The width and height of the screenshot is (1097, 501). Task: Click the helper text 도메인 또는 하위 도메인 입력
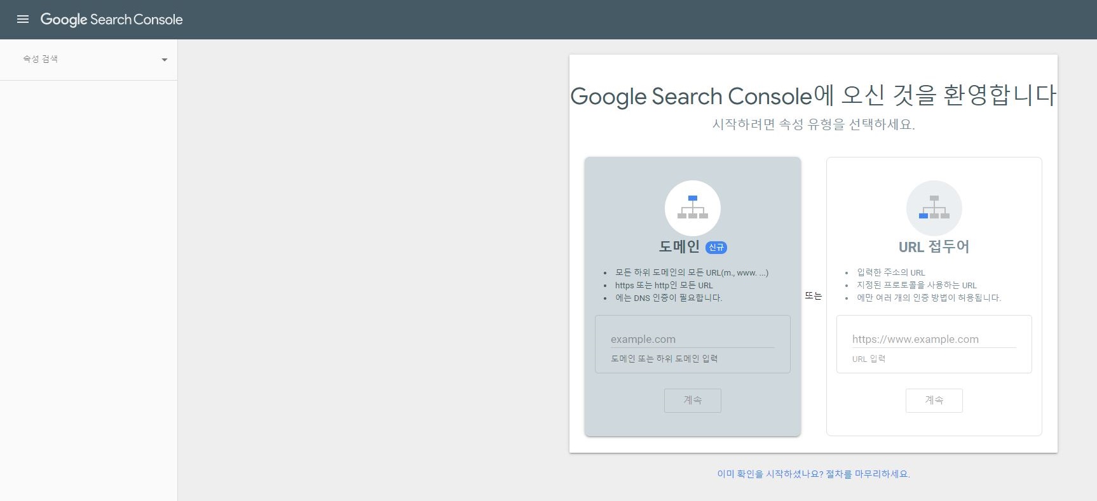(664, 359)
